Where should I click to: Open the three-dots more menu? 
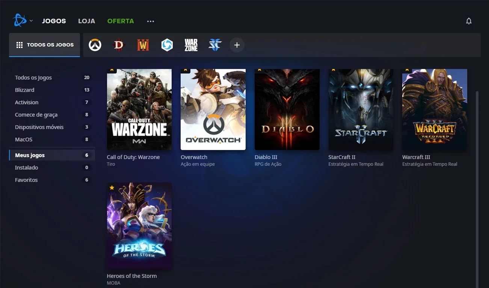(151, 21)
